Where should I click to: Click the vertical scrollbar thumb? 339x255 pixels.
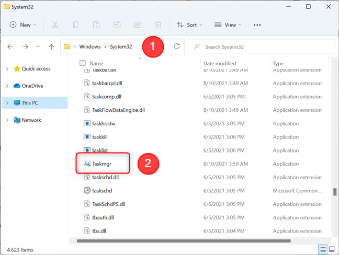click(335, 192)
